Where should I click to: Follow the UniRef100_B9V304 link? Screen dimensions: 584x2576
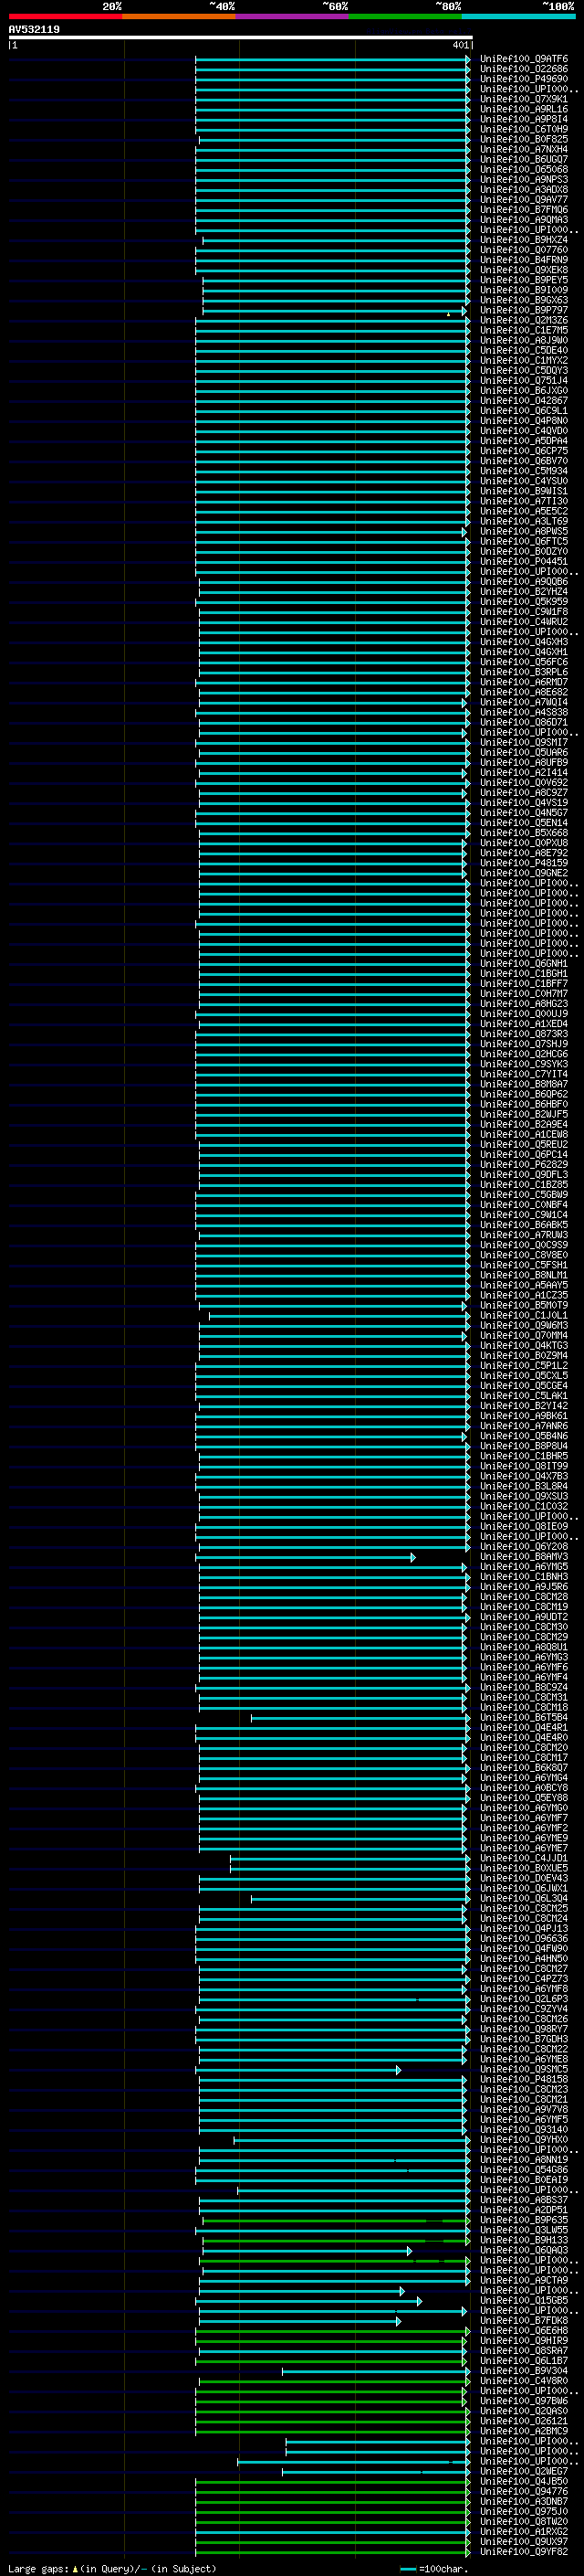[523, 2371]
